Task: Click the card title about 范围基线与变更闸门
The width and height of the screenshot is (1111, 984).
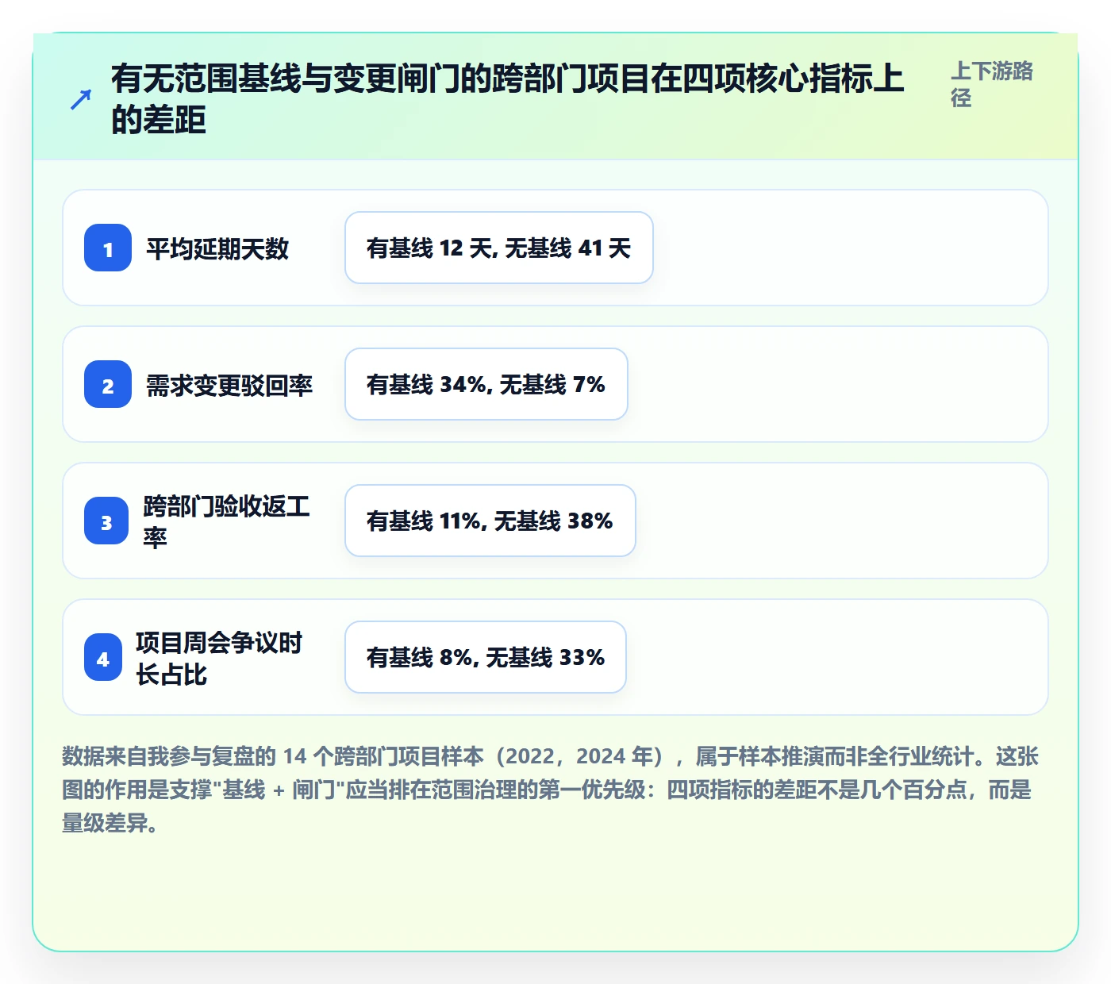Action: (508, 99)
